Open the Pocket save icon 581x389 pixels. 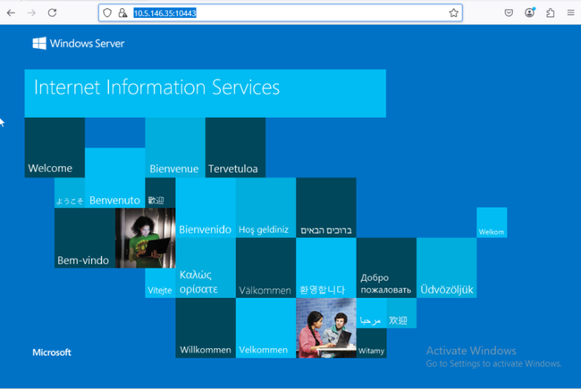point(509,13)
